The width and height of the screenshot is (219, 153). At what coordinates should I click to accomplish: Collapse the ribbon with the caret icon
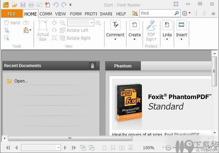(213, 14)
